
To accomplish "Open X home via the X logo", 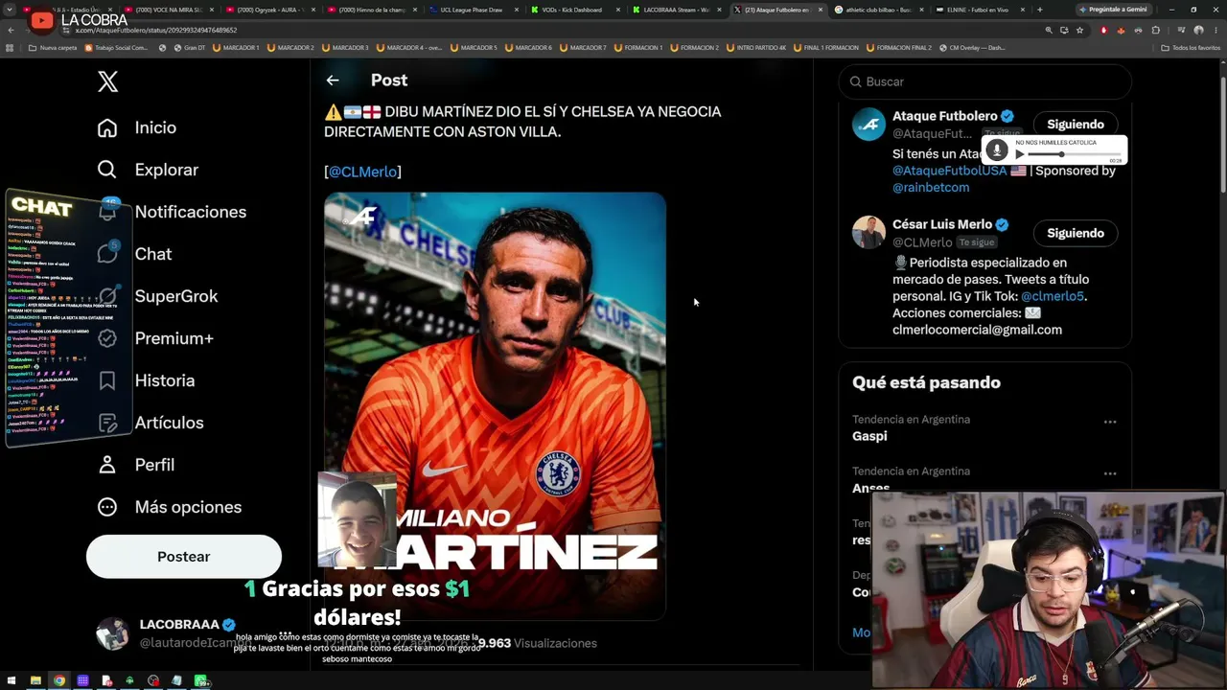I will pos(107,81).
